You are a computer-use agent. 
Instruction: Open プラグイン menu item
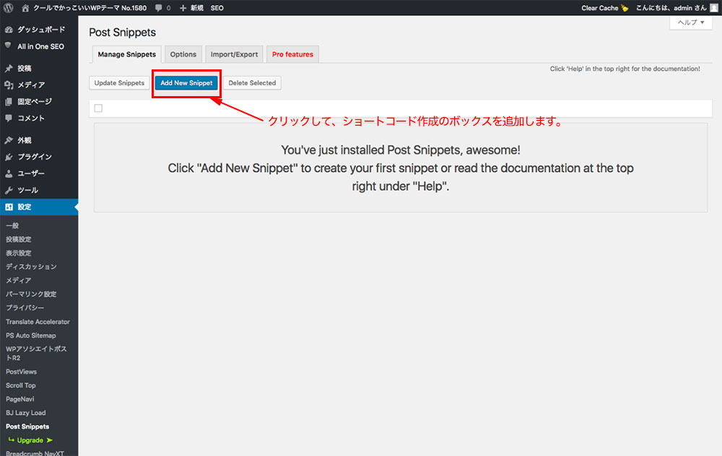pyautogui.click(x=35, y=157)
